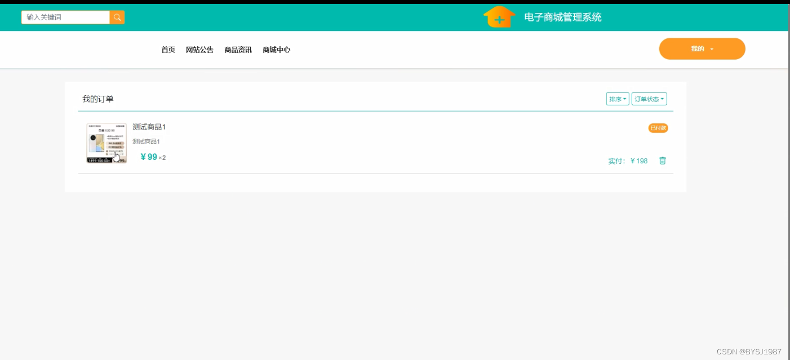Open the 排序 sort dropdown
The image size is (790, 360).
tap(618, 99)
